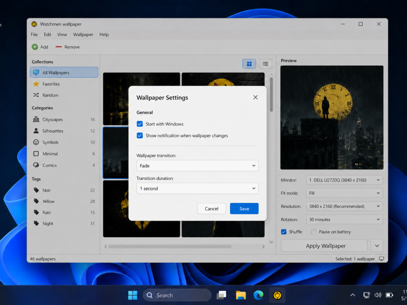Open the Wallpaper menu
The height and width of the screenshot is (305, 407).
coord(83,35)
